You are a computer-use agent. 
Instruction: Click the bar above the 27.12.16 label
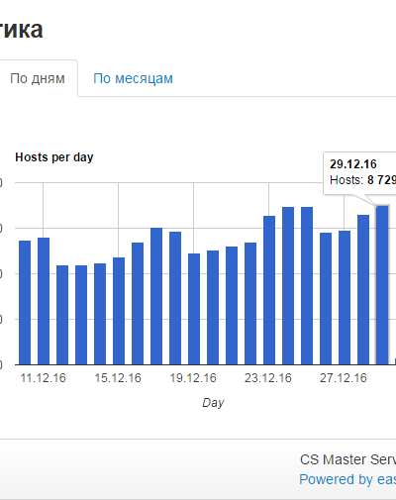click(x=345, y=298)
